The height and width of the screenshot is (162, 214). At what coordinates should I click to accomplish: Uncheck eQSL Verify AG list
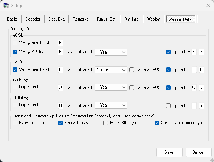pos(15,52)
